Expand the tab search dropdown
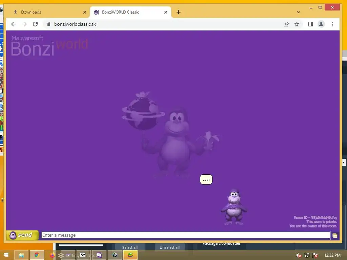Viewport: 347px width, 260px height. pyautogui.click(x=298, y=12)
